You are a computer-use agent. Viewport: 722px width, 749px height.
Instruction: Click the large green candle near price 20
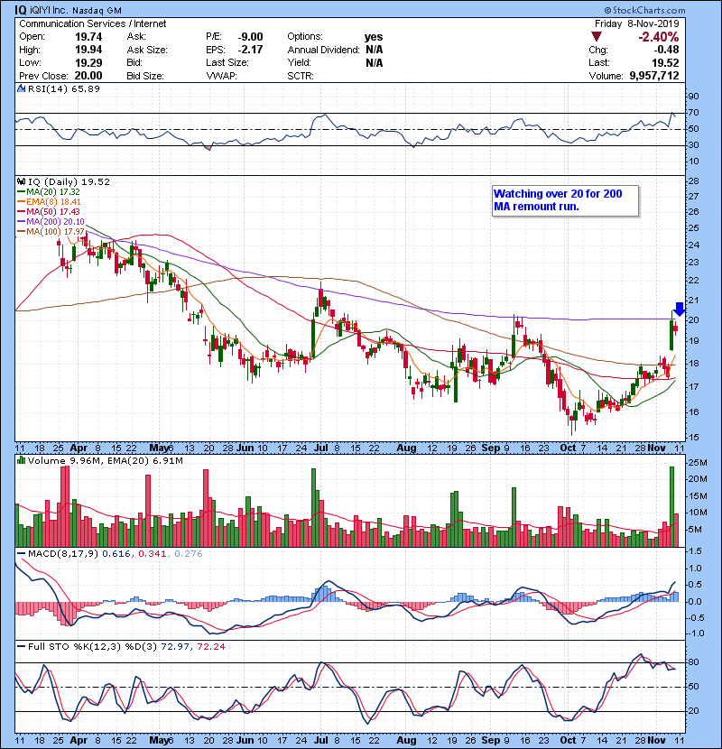coord(671,335)
